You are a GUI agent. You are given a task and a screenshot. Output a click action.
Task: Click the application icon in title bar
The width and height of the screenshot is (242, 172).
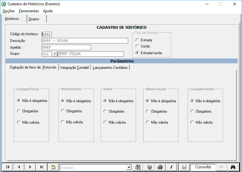(x=4, y=4)
